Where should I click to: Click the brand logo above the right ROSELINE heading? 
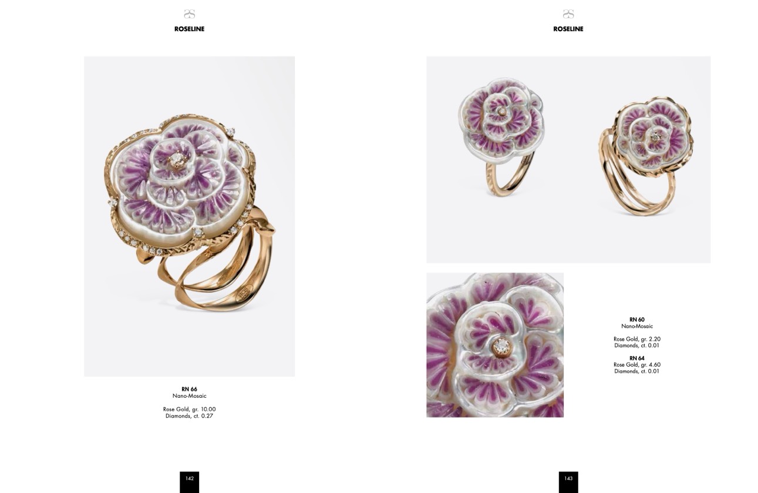click(x=568, y=14)
